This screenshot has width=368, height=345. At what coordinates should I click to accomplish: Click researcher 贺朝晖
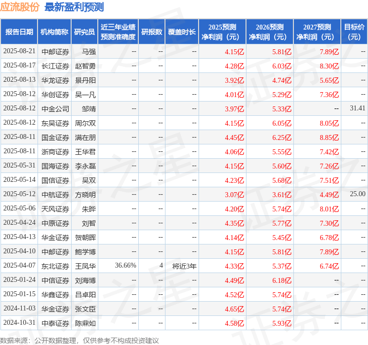tap(85, 238)
